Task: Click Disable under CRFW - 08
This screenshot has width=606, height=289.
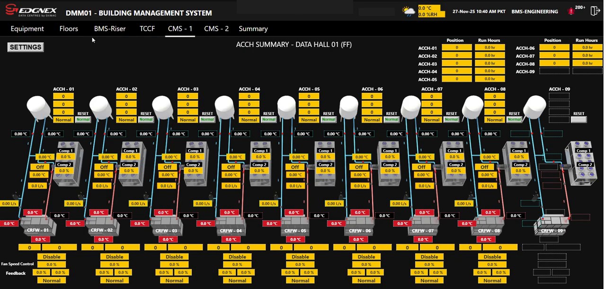Action: click(492, 257)
